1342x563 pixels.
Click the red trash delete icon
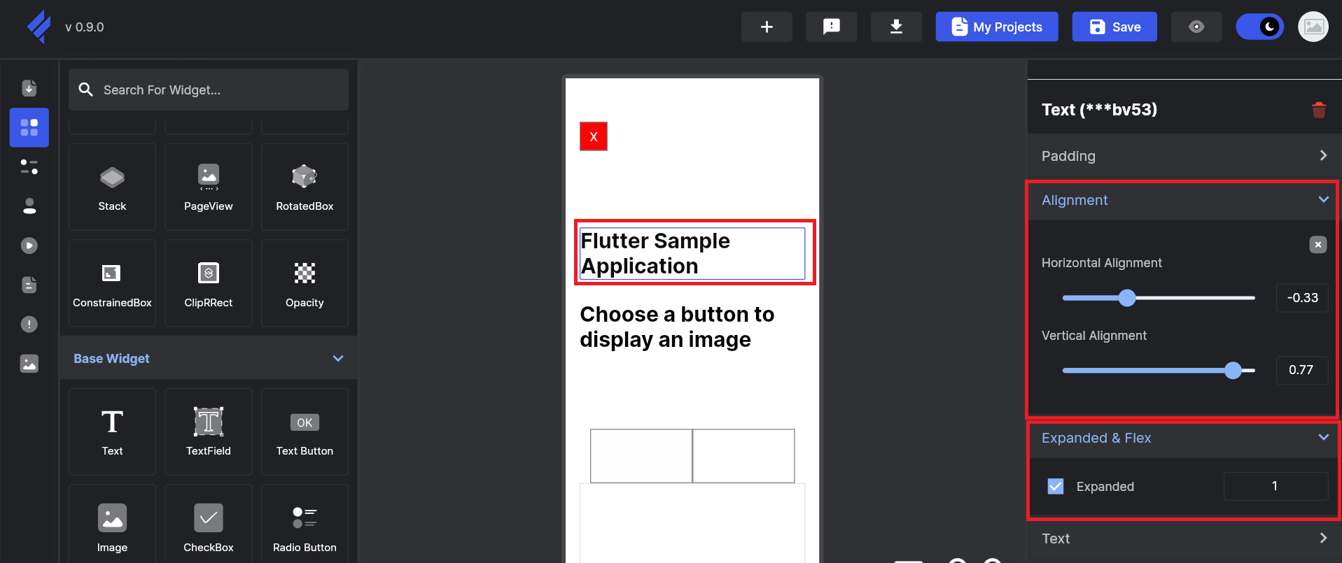[1318, 110]
